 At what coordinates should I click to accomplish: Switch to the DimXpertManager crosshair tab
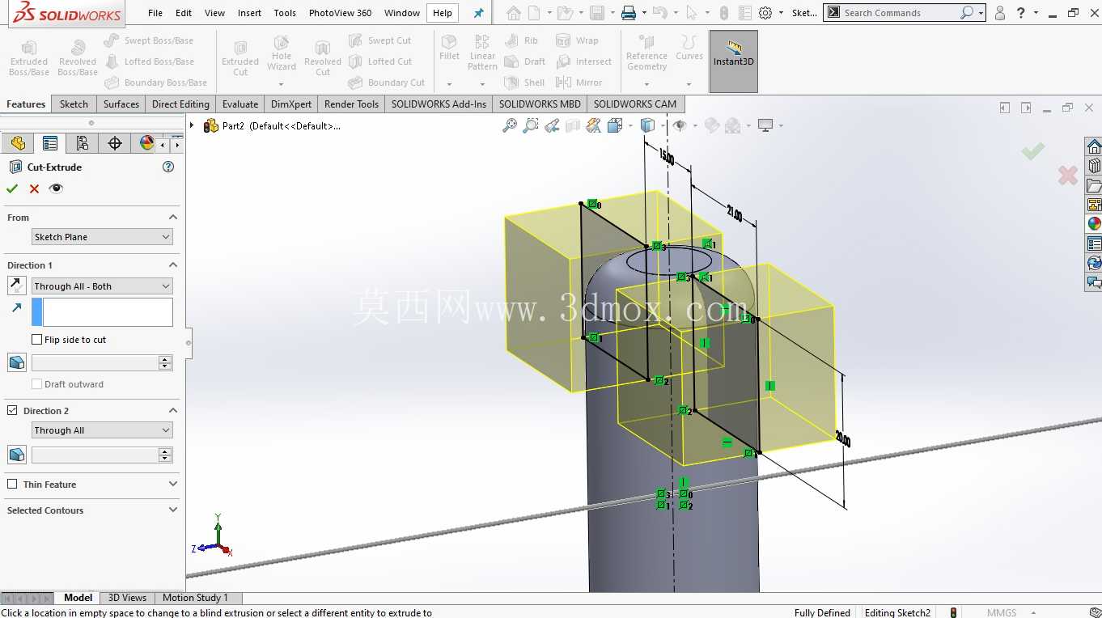tap(115, 143)
